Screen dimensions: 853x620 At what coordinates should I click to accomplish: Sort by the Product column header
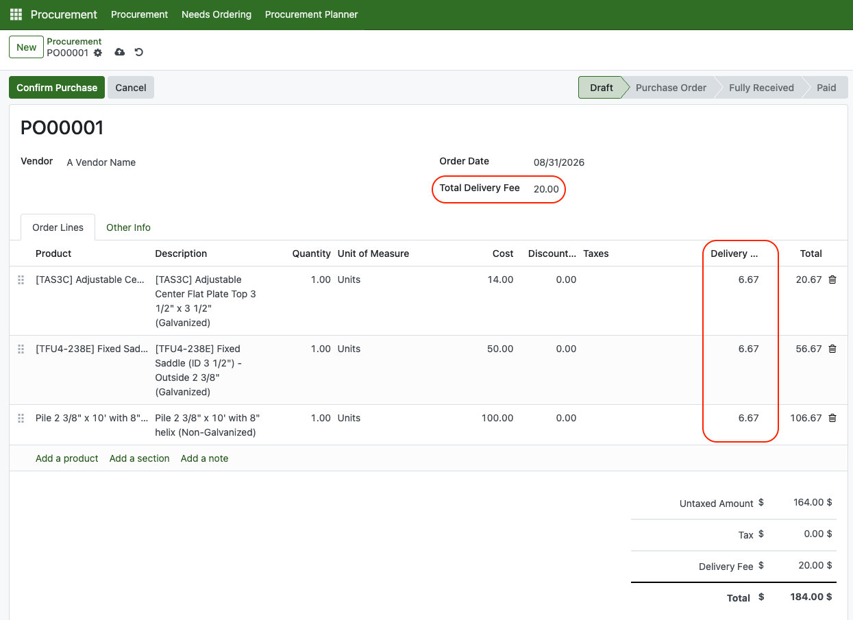pos(53,253)
